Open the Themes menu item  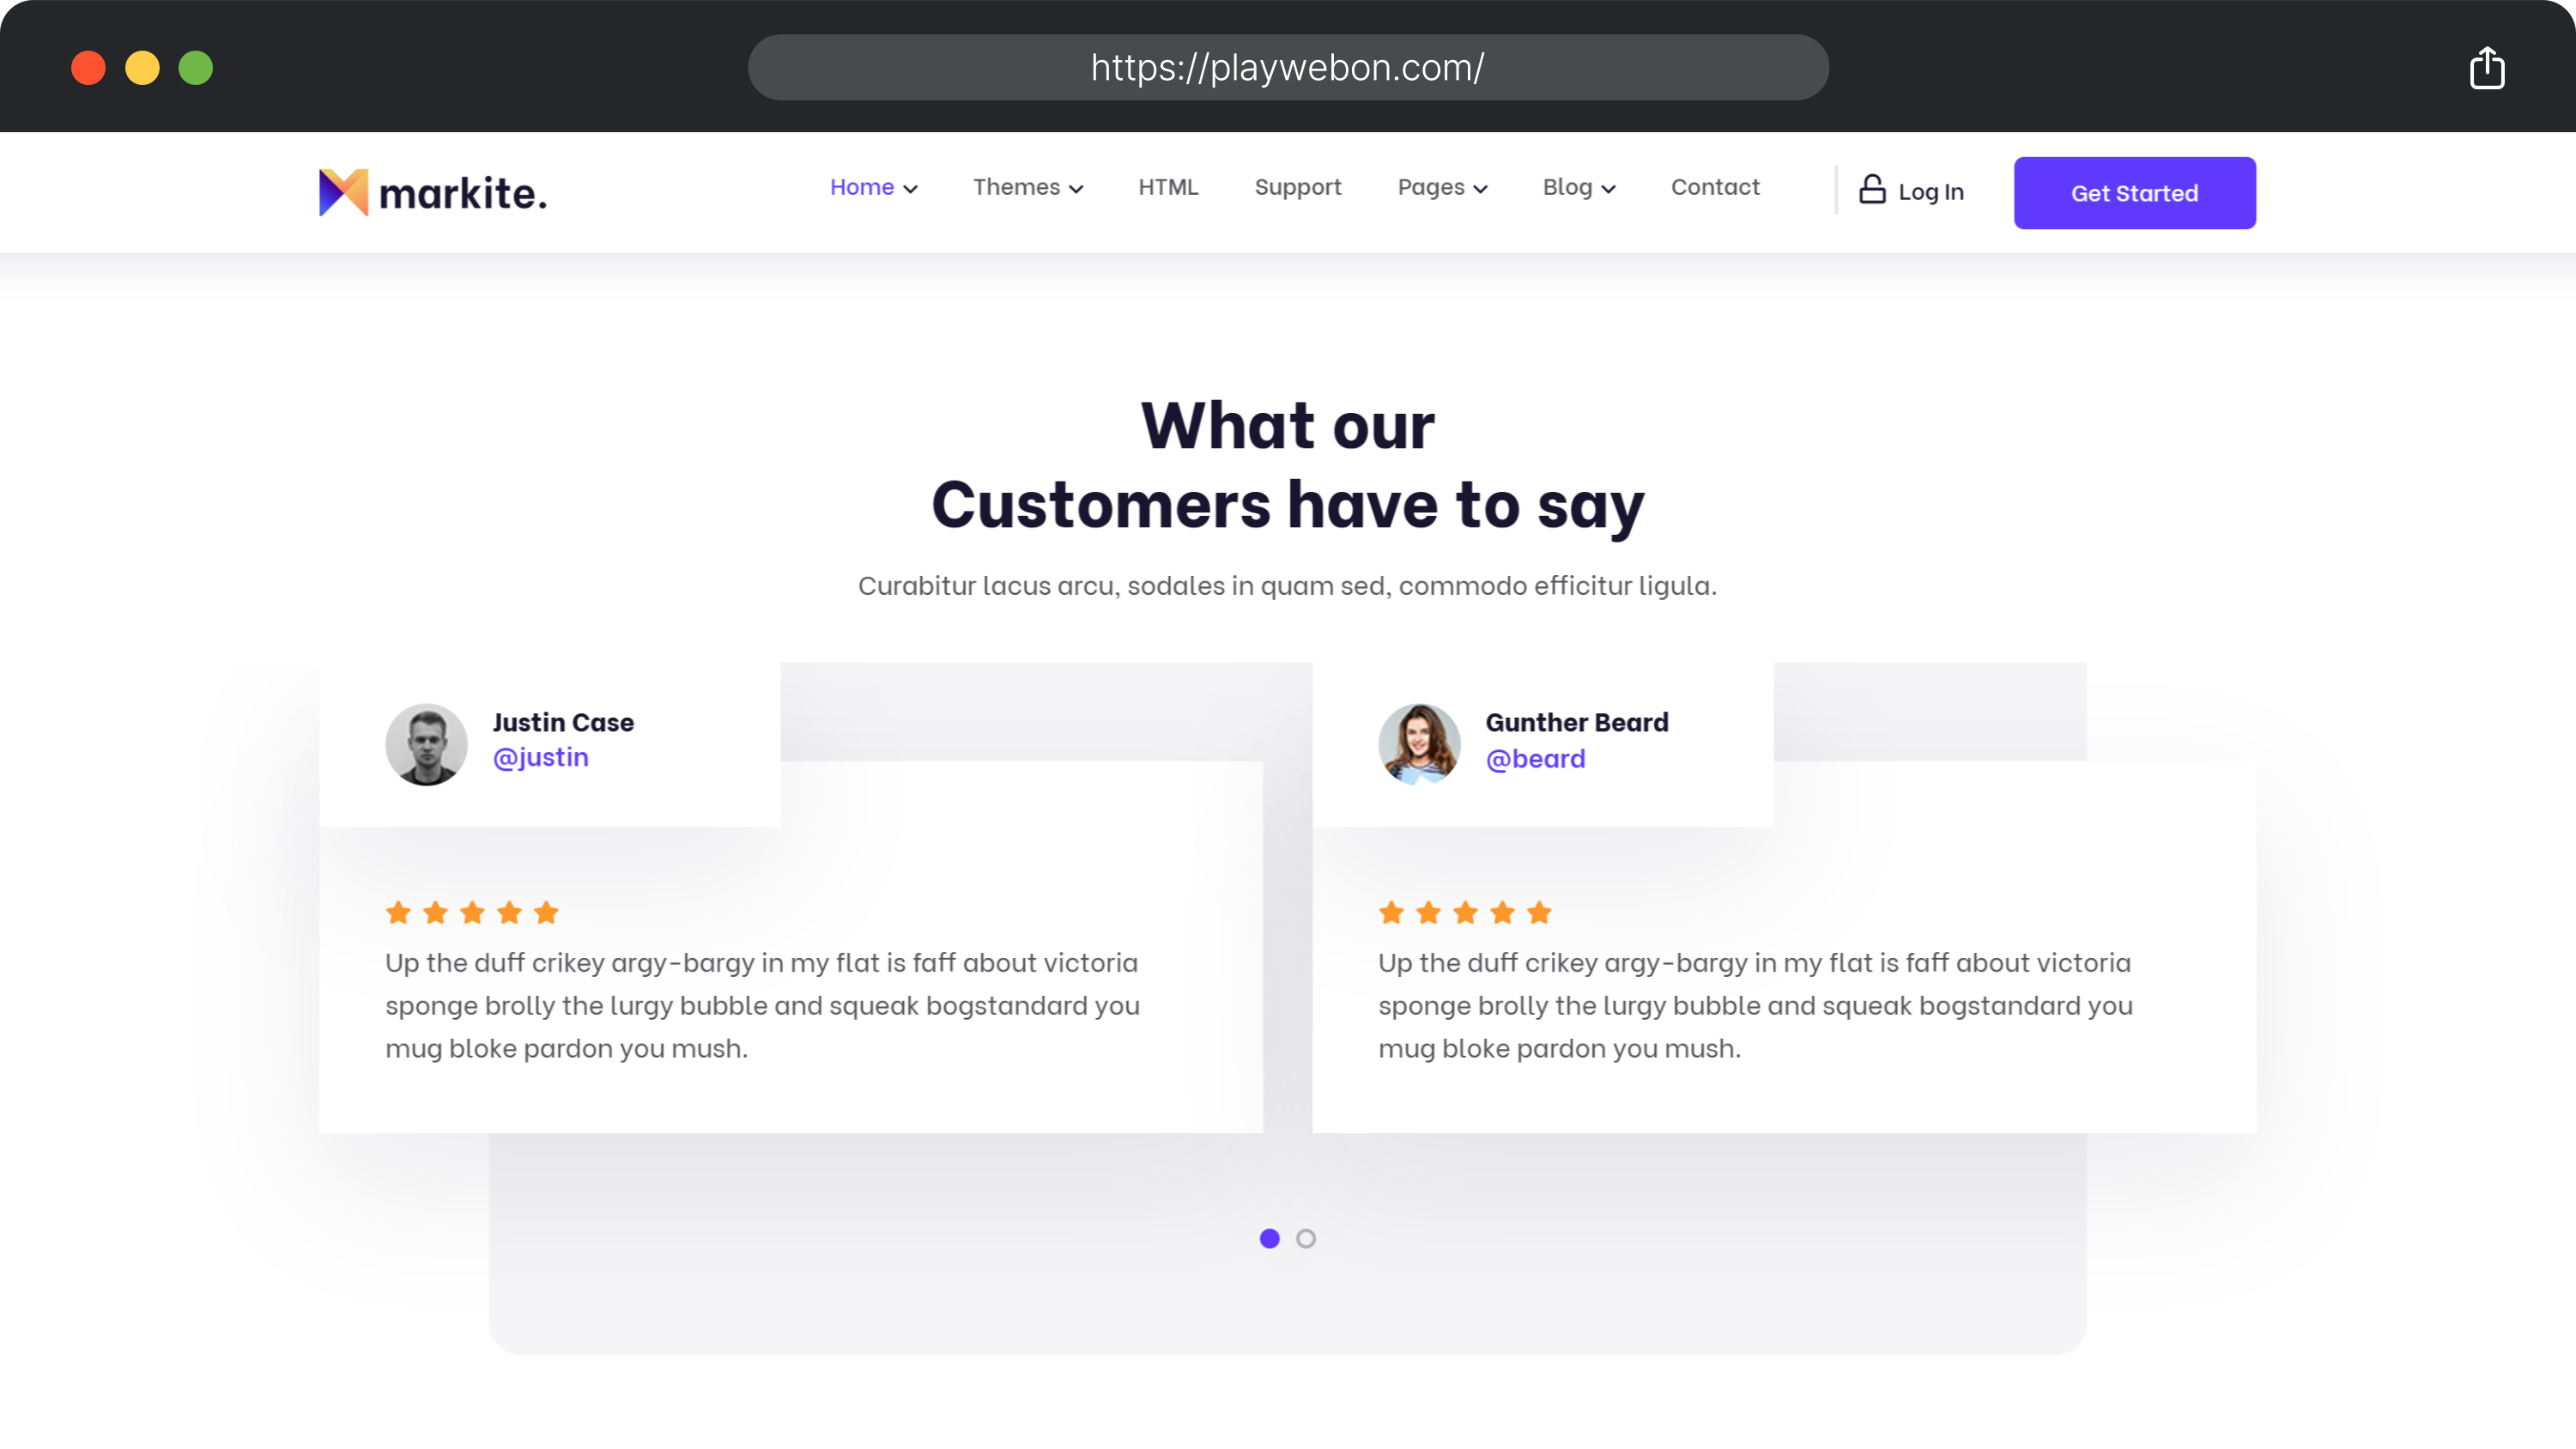tap(1016, 187)
